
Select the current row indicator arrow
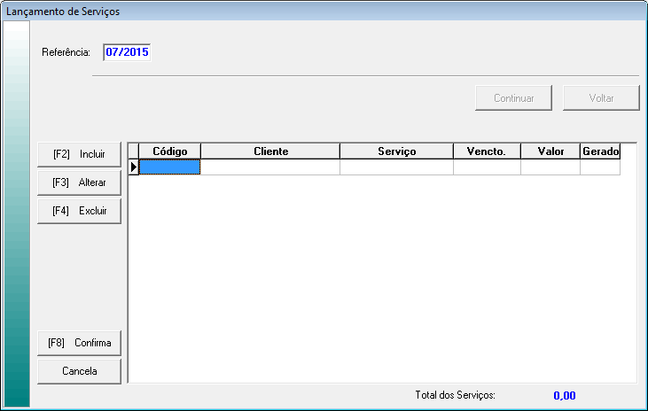coord(134,167)
